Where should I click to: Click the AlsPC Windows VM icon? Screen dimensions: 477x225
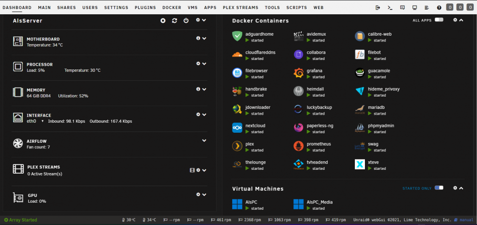[x=237, y=204]
